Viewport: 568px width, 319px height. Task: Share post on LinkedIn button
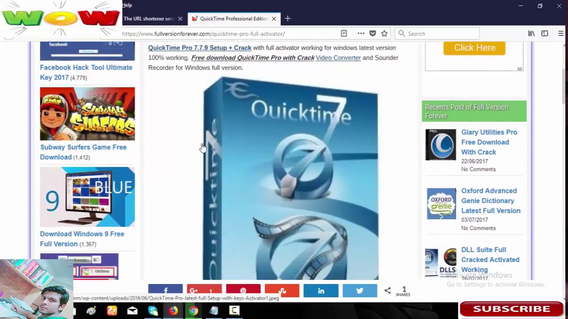click(321, 291)
